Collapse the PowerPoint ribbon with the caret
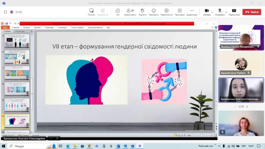The width and height of the screenshot is (265, 149). (x=212, y=27)
